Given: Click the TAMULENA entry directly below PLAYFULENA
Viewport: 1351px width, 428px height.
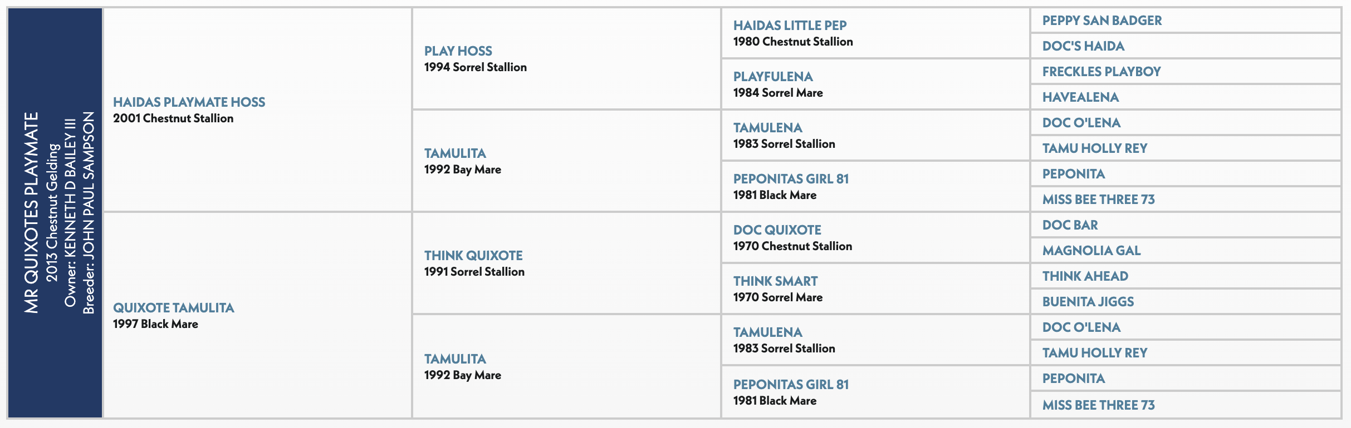Looking at the screenshot, I should point(767,128).
